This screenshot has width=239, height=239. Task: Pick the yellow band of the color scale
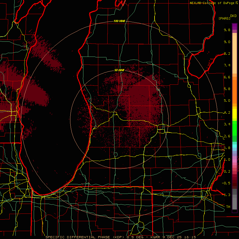[x=234, y=114]
